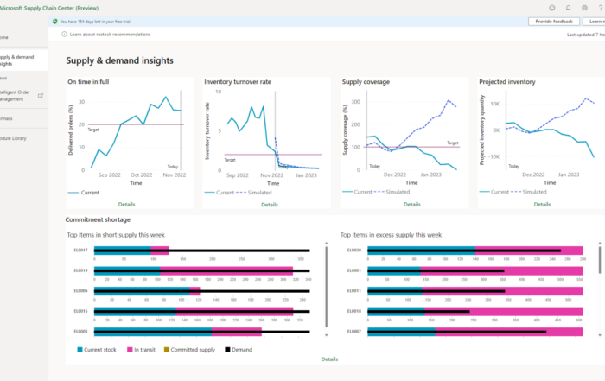Click the EL0006 bar in short supply chart

[201, 291]
